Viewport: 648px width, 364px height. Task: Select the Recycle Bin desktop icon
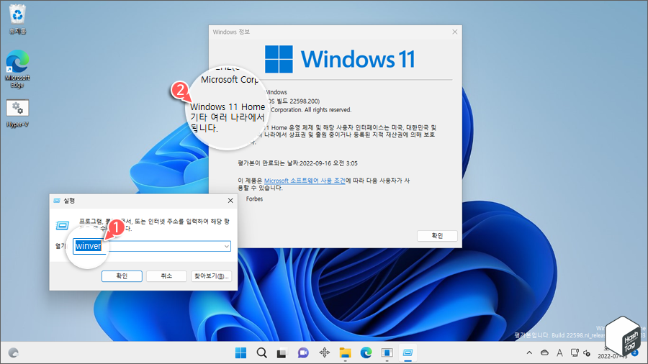pos(17,19)
